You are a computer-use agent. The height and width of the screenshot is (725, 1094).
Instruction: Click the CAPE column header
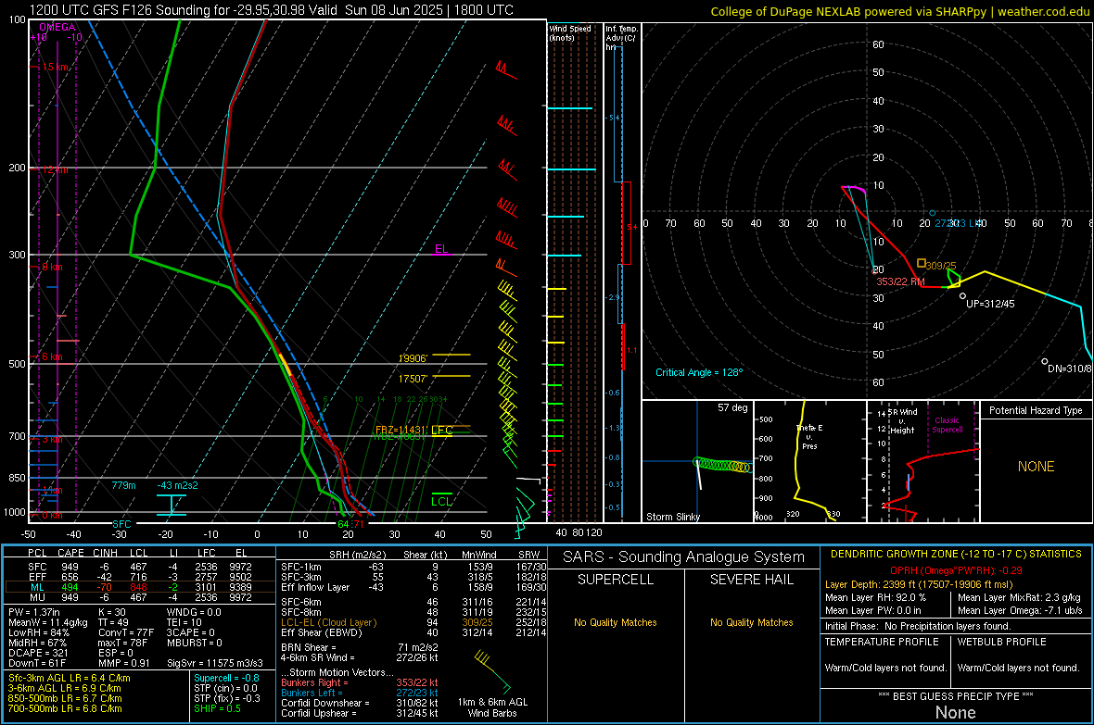(x=70, y=553)
